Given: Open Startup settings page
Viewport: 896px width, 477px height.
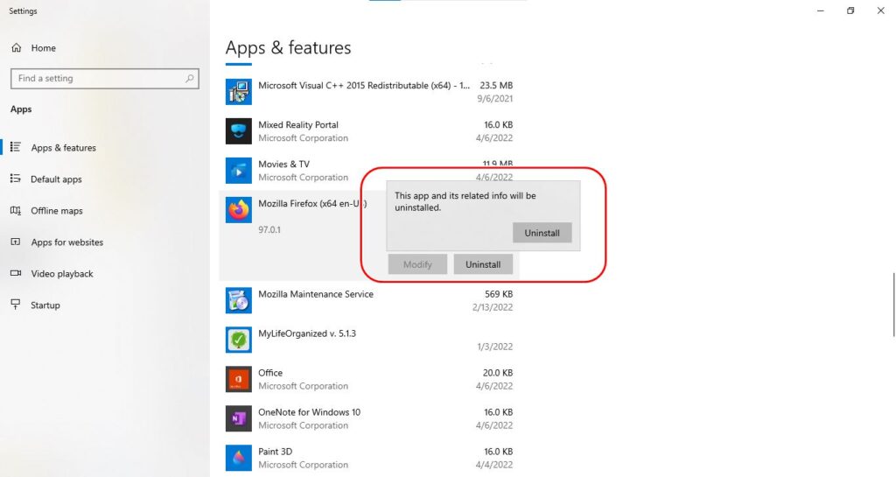Looking at the screenshot, I should [x=45, y=305].
